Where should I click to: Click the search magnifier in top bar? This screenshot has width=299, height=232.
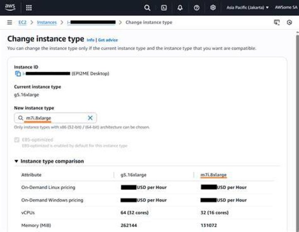coord(147,7)
